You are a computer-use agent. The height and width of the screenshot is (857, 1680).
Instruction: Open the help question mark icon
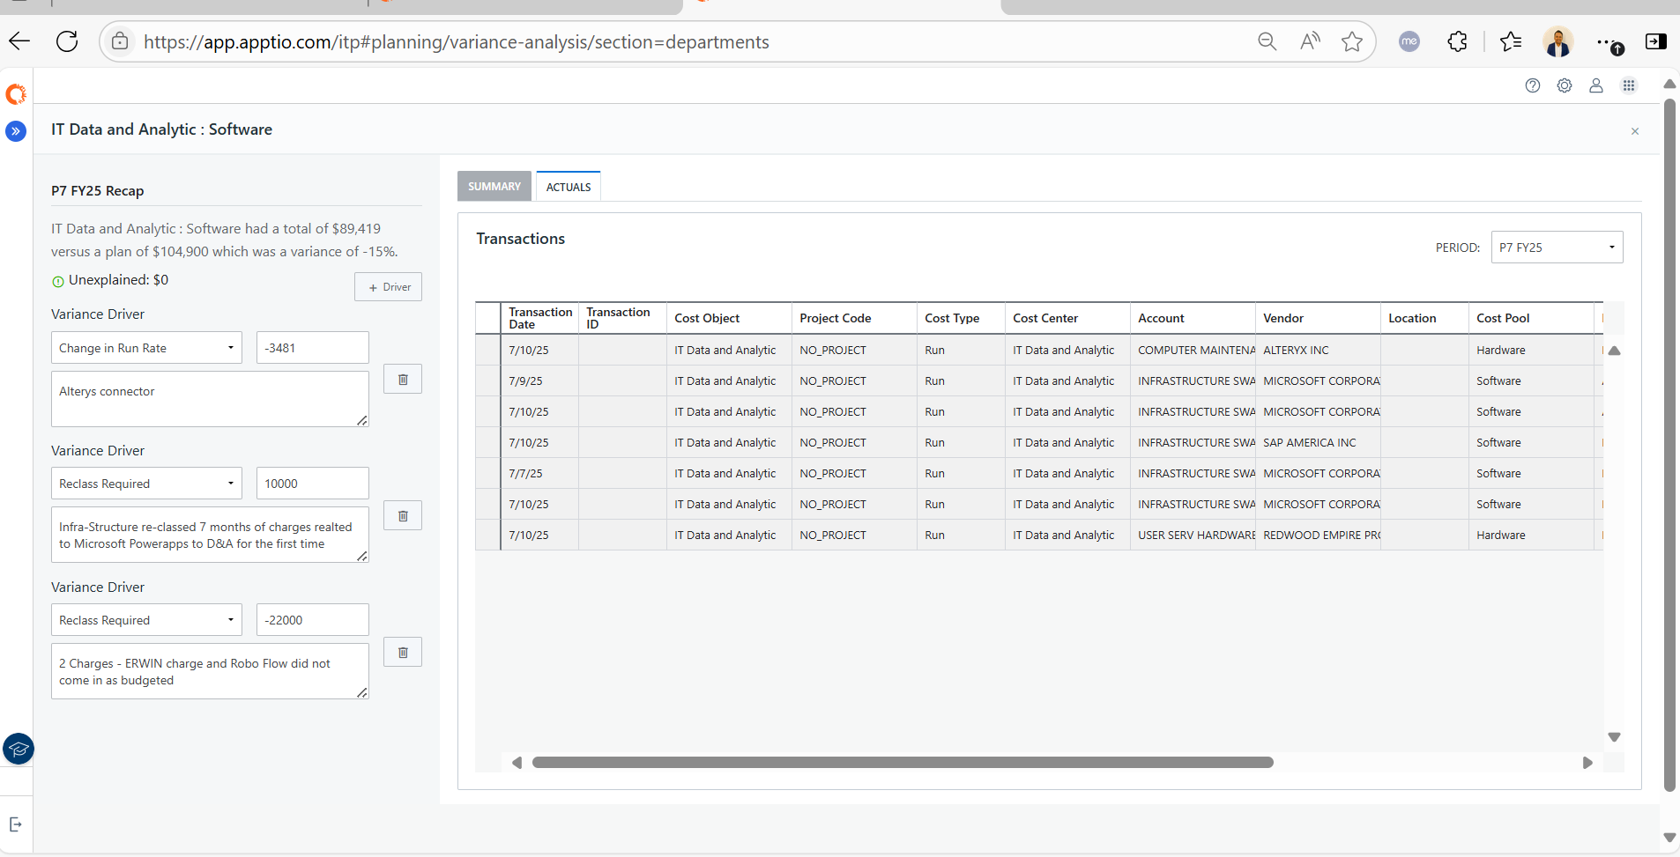(1533, 85)
